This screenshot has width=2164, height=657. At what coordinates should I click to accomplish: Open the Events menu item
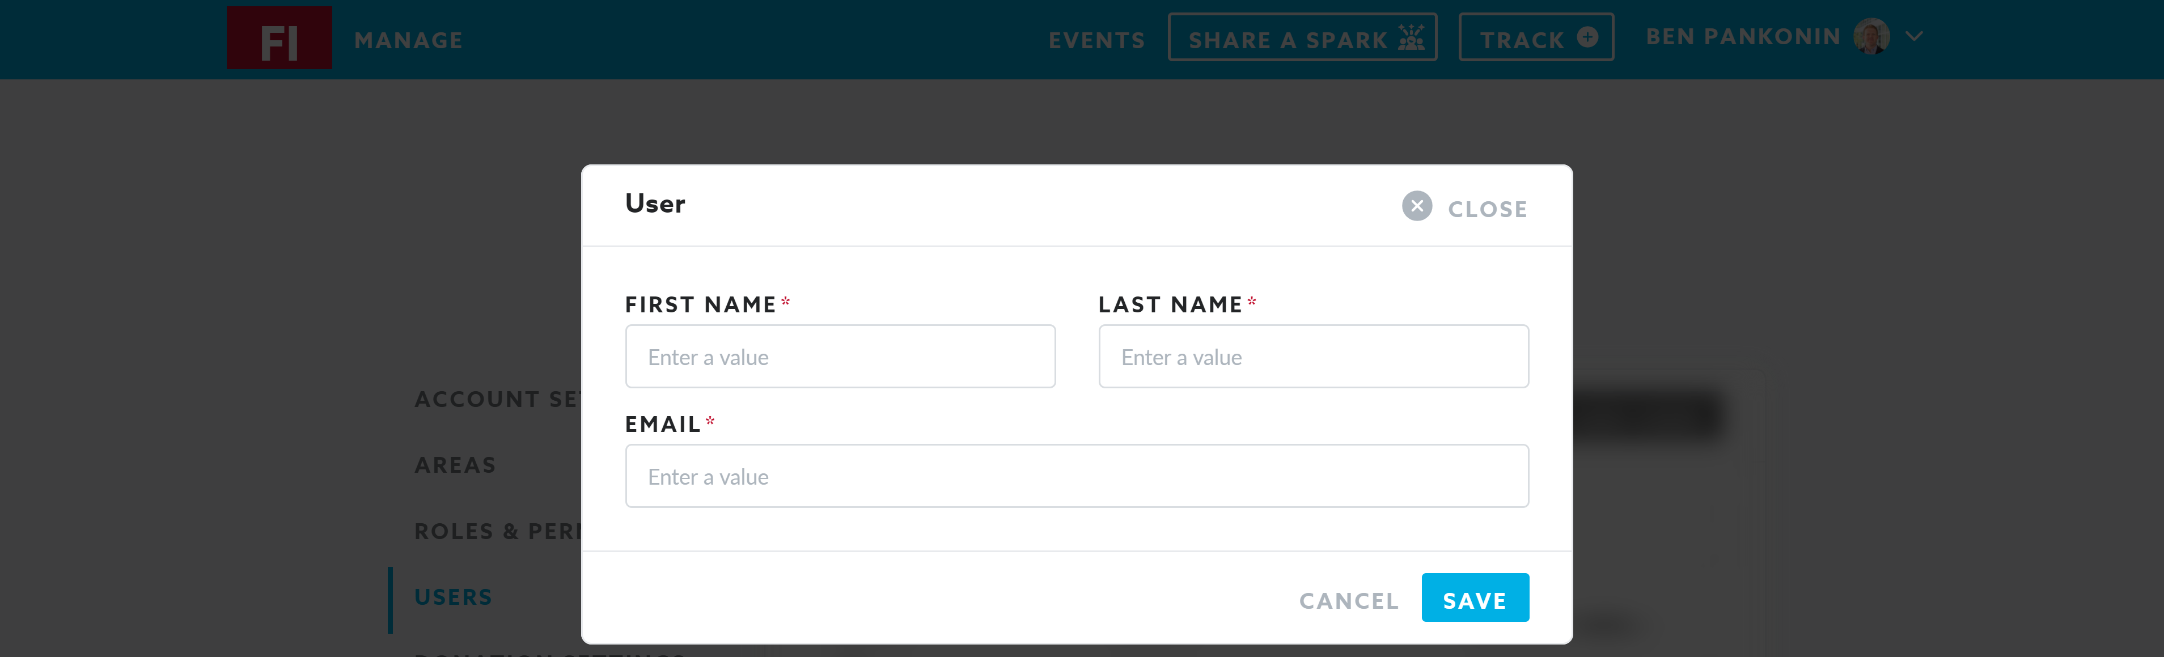click(x=1096, y=40)
